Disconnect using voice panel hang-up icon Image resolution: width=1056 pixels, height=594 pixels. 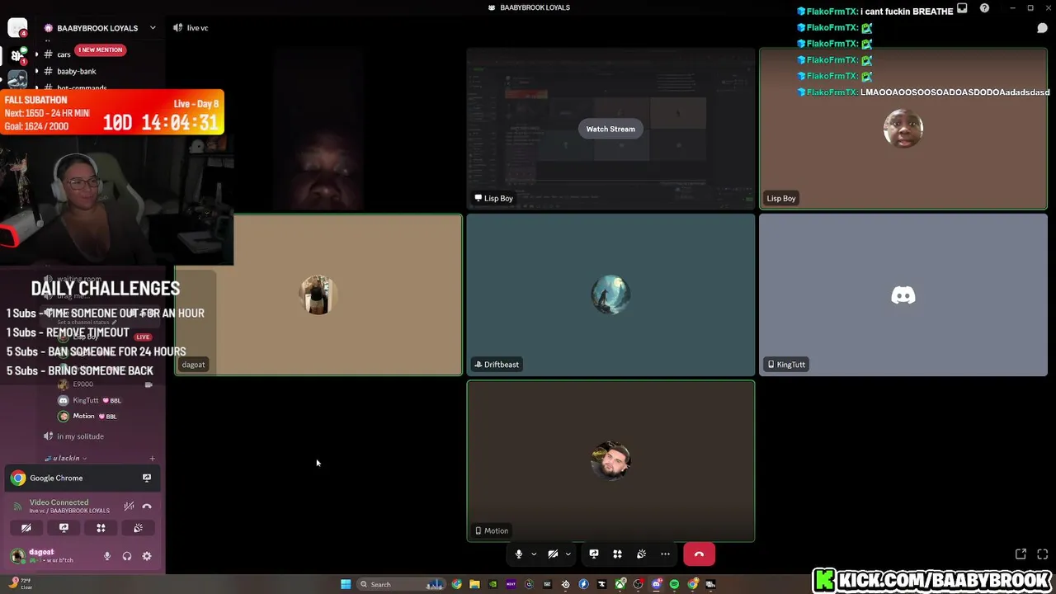tap(147, 507)
